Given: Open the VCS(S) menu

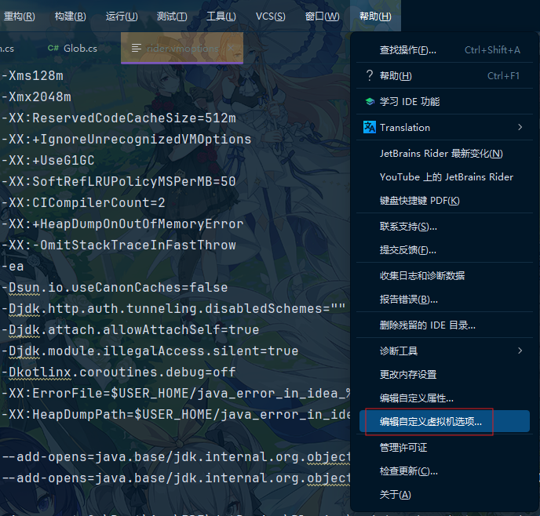Looking at the screenshot, I should [271, 16].
